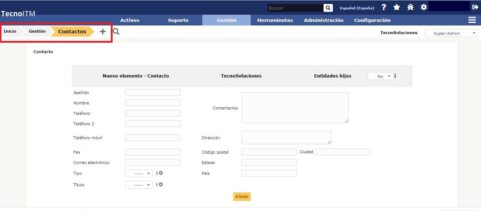Click the logout icon
The height and width of the screenshot is (211, 481).
pyautogui.click(x=475, y=7)
